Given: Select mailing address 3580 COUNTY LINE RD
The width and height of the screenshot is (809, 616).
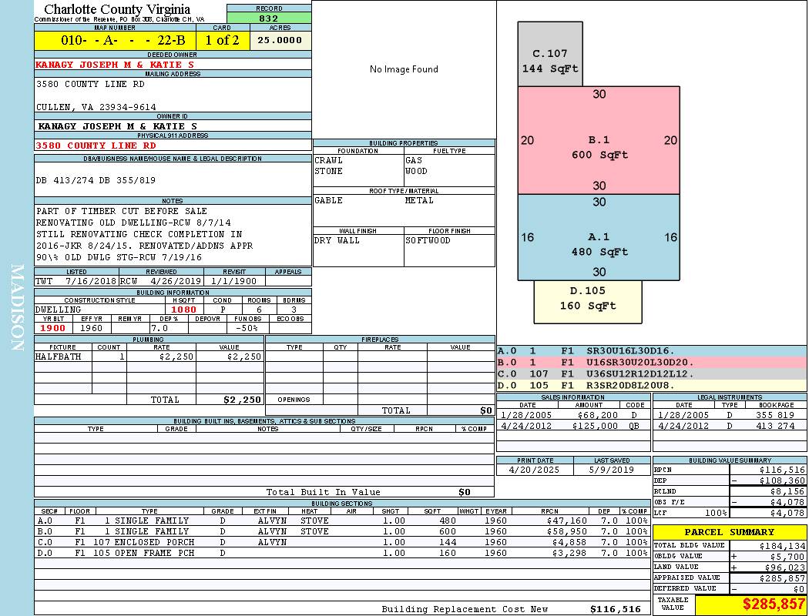Looking at the screenshot, I should (x=90, y=84).
